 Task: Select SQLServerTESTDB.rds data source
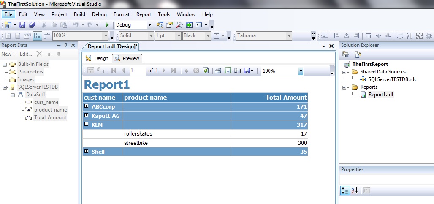[392, 79]
